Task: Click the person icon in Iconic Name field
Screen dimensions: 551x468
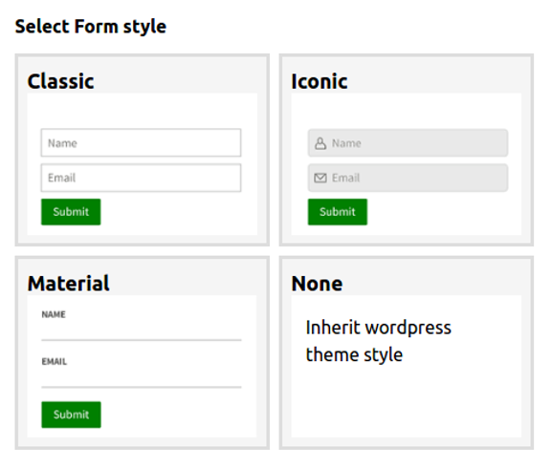Action: [x=320, y=143]
